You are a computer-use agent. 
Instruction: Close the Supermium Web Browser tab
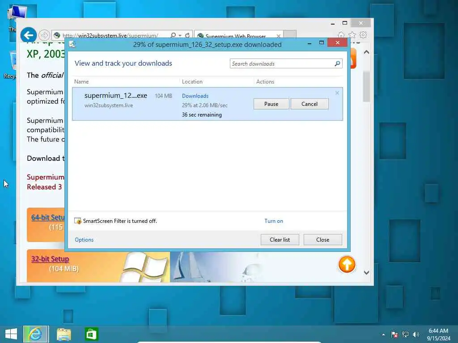click(278, 36)
